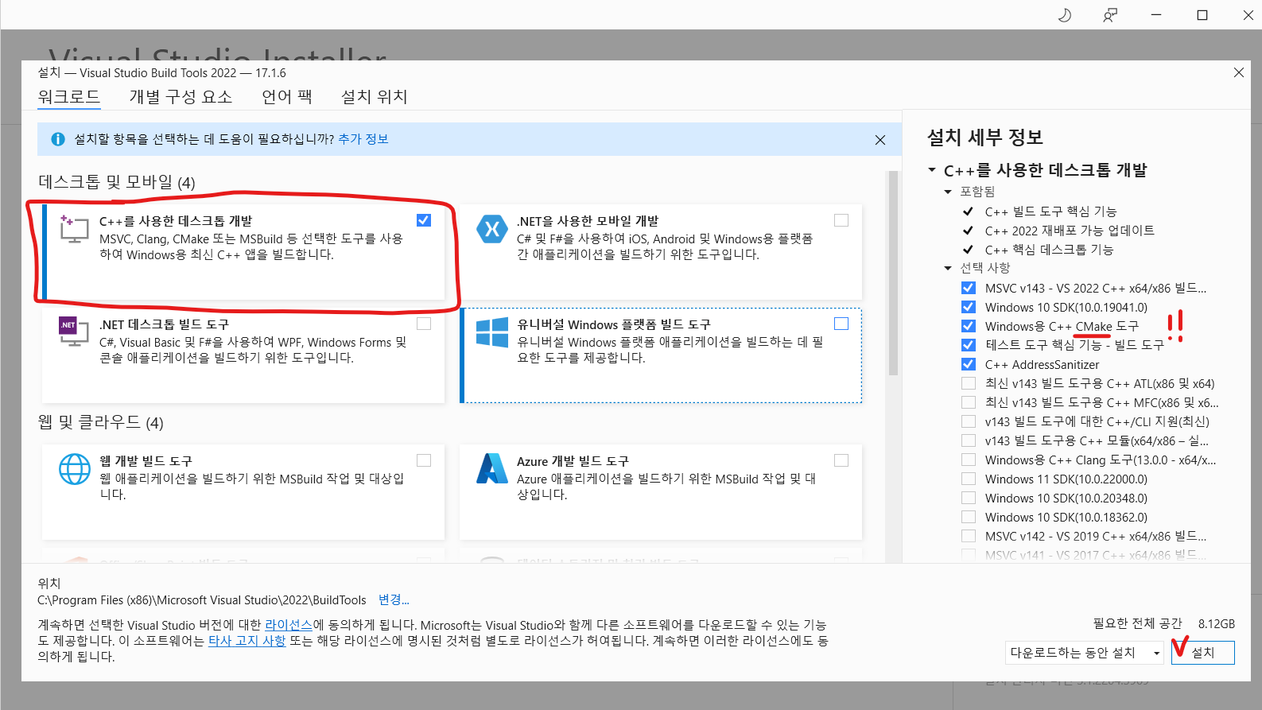Enable C++ MFC for v143 build tools
Screen dimensions: 1262x710
pos(969,402)
